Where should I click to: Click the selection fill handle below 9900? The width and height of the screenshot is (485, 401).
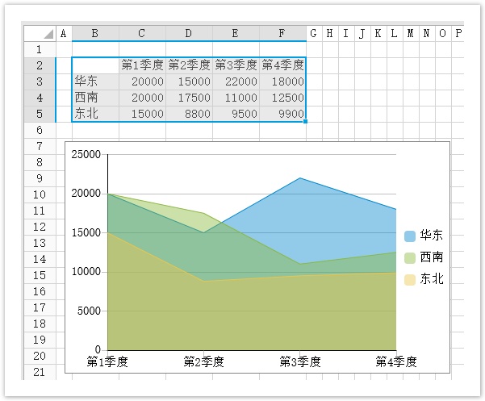pyautogui.click(x=305, y=122)
